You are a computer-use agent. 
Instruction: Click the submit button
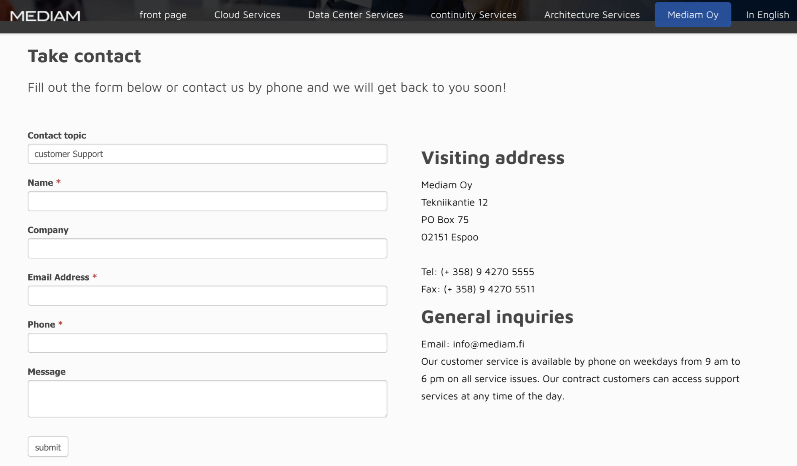48,447
